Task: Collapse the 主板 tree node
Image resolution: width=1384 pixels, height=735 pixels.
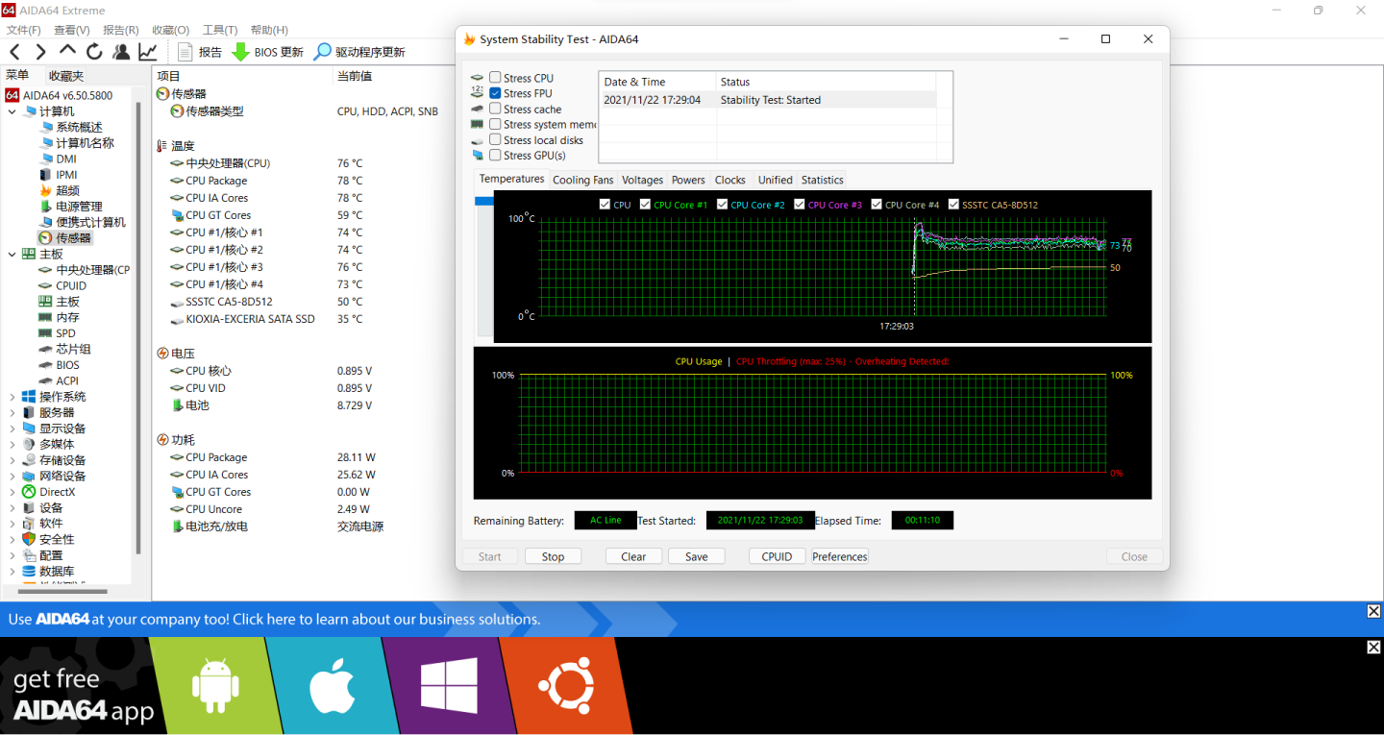Action: point(12,254)
